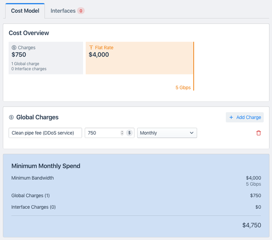Click the Charges dollar icon in Cost Overview
The image size is (272, 240).
coord(14,48)
